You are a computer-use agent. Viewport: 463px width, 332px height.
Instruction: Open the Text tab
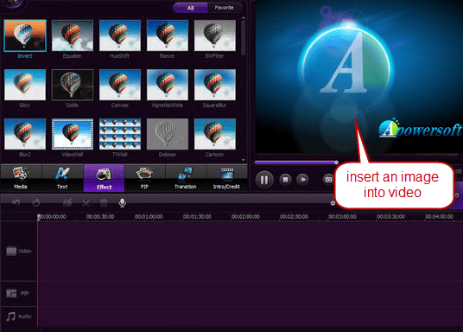62,178
